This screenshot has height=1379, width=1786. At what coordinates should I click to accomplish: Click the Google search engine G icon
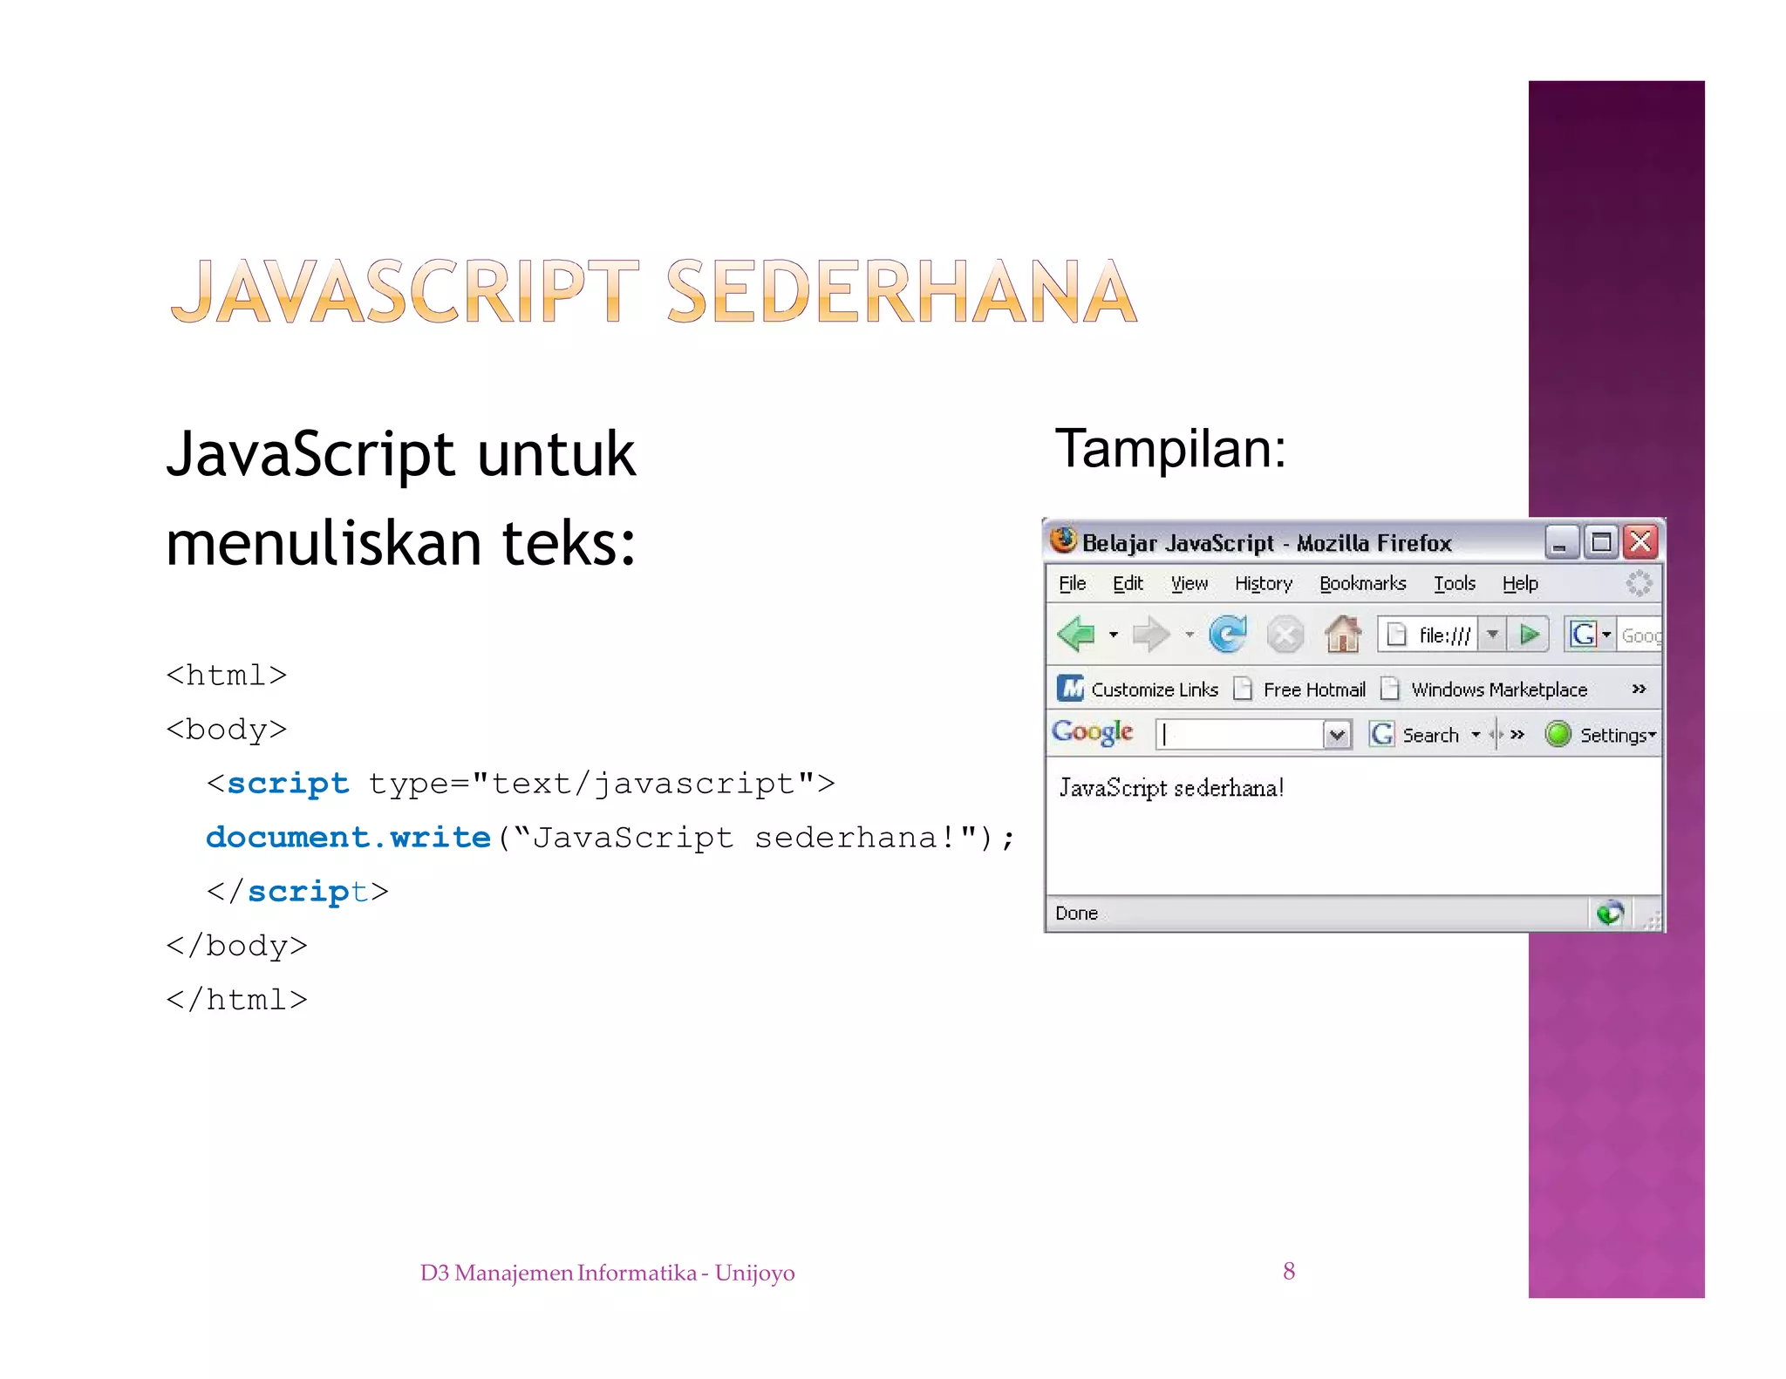tap(1583, 635)
